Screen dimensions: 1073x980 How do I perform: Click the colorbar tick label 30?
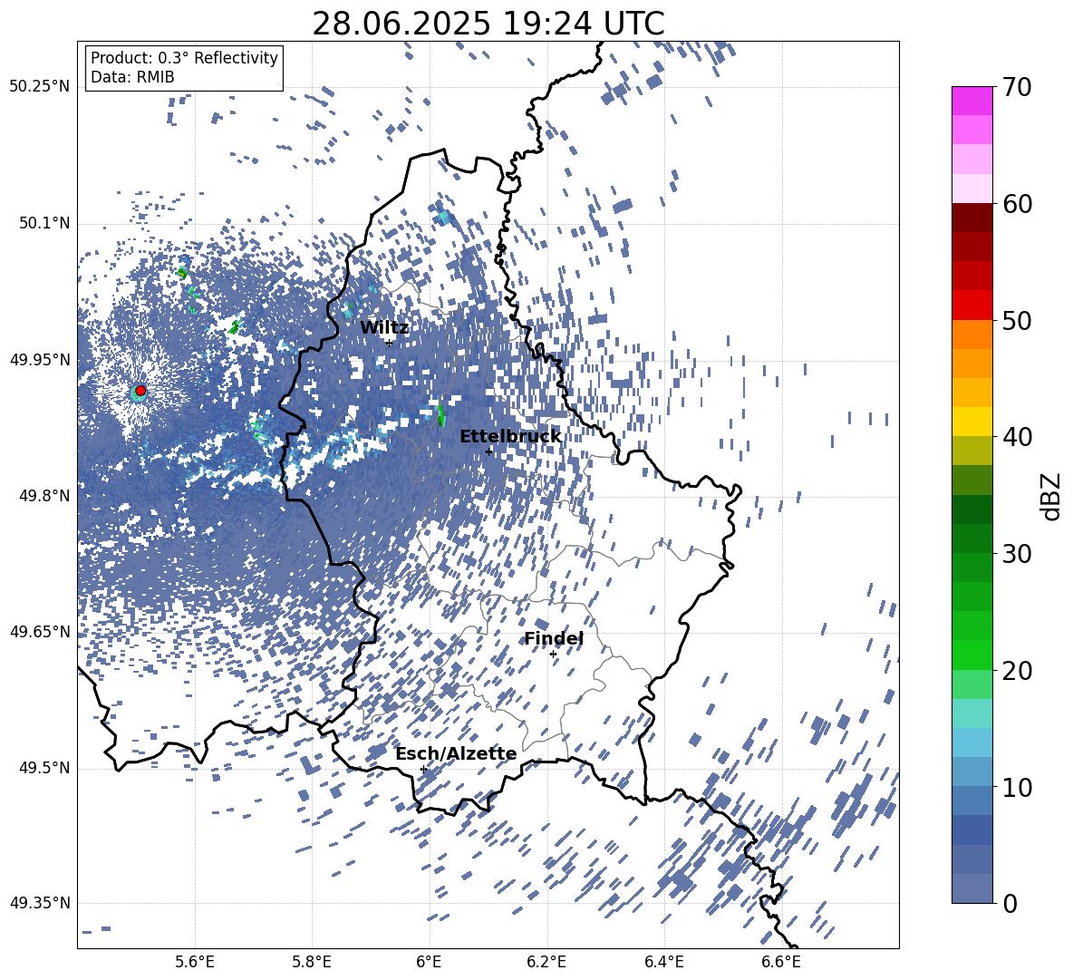[x=1017, y=554]
